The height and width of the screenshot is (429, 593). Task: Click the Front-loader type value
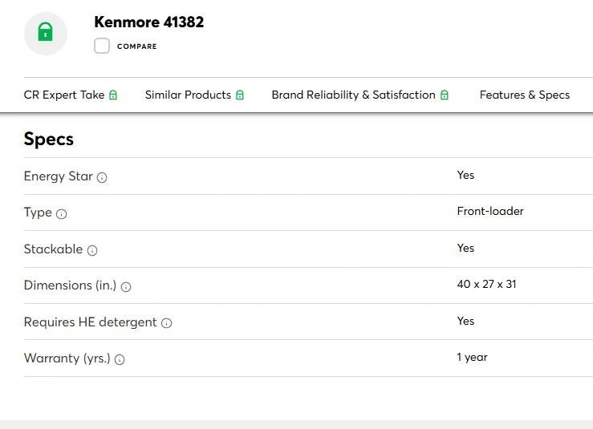tap(489, 212)
